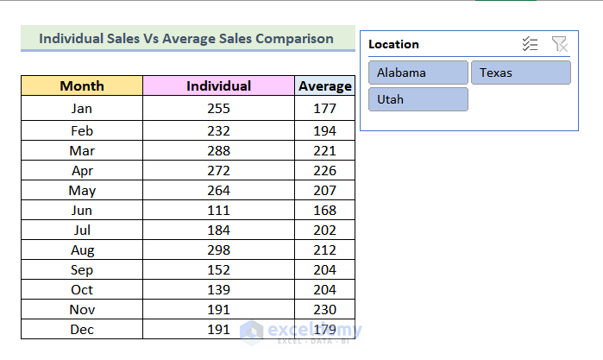Select the Oct month cell
This screenshot has height=360, width=603.
(x=82, y=289)
